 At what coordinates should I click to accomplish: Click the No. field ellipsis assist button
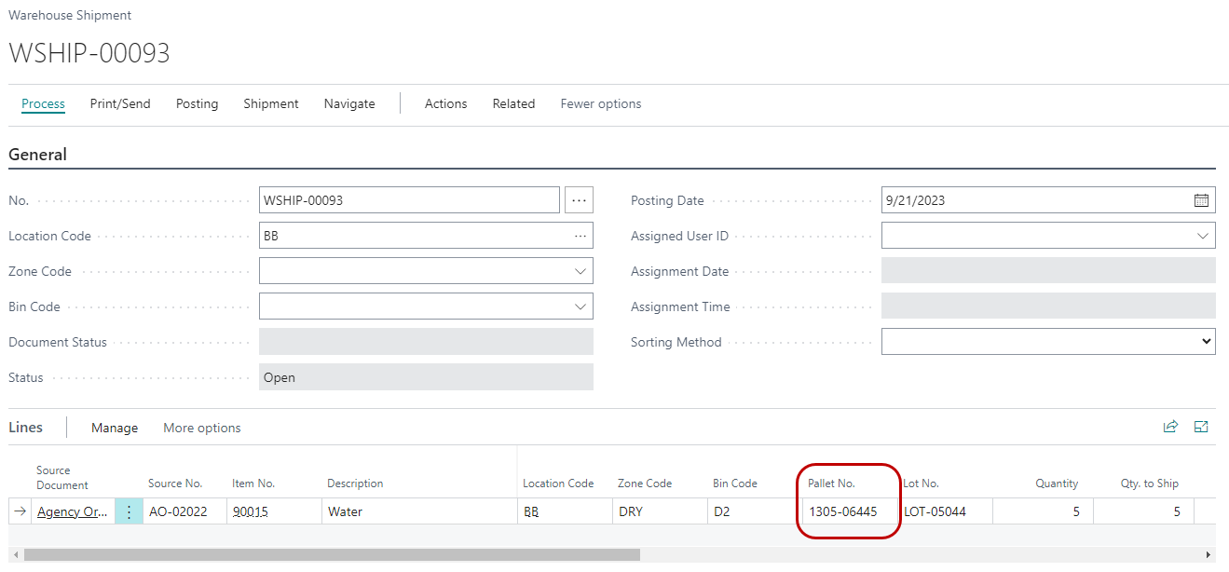(x=579, y=200)
